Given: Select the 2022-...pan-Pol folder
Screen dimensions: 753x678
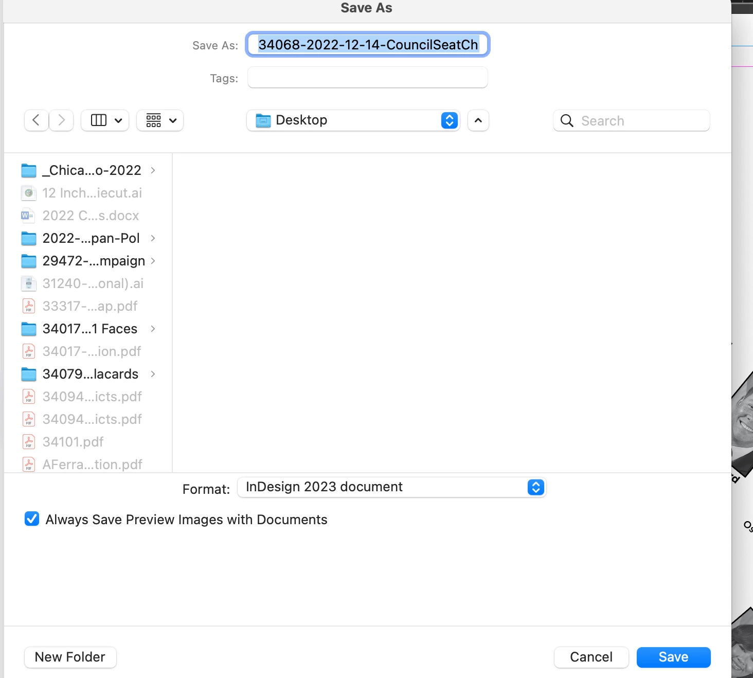Looking at the screenshot, I should pyautogui.click(x=88, y=238).
